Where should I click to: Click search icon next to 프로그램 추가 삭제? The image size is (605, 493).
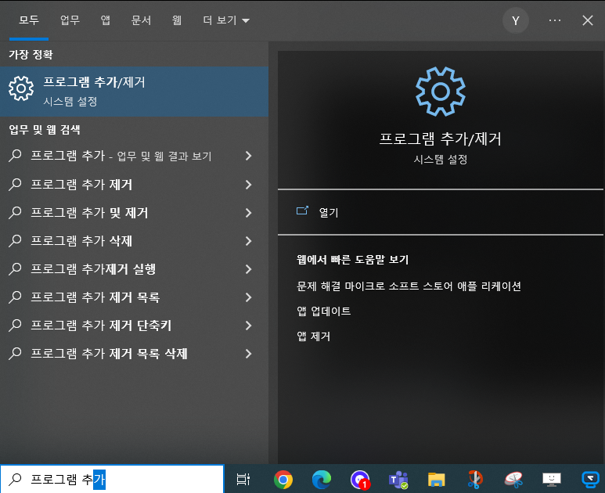pos(15,240)
